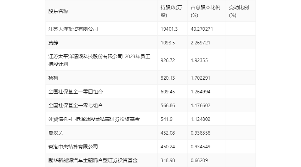Select percentage 1.92355
The width and height of the screenshot is (301, 167).
click(x=199, y=60)
